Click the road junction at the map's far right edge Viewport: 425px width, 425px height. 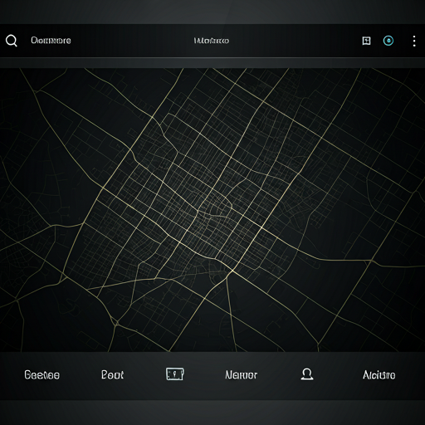pos(416,191)
